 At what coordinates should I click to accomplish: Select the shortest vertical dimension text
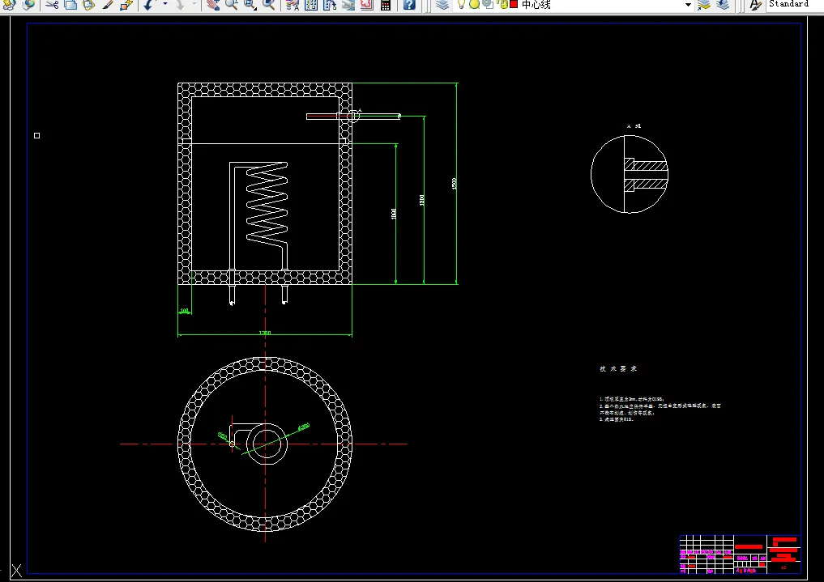pyautogui.click(x=394, y=214)
